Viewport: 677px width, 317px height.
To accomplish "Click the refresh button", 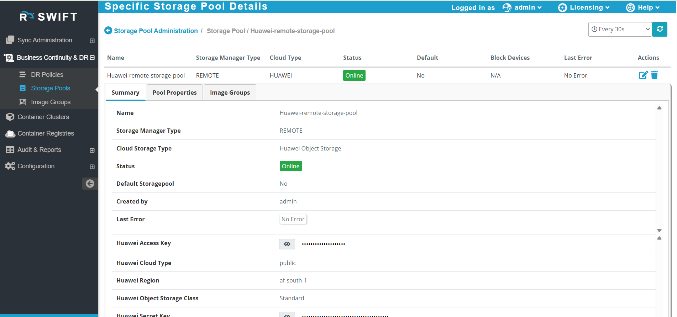I will (x=660, y=29).
